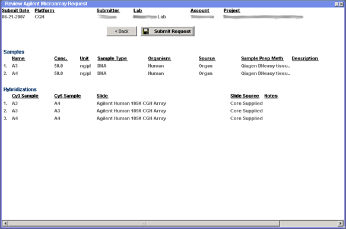Image resolution: width=346 pixels, height=229 pixels.
Task: Click the Account header label
Action: point(199,11)
